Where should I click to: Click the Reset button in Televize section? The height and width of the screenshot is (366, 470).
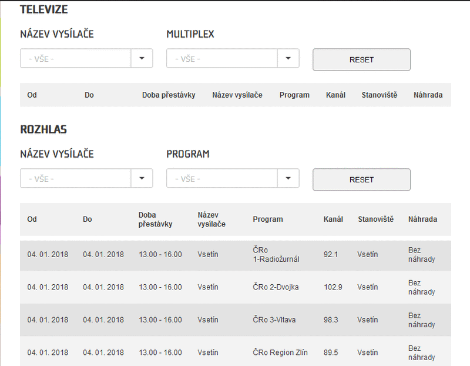click(361, 59)
